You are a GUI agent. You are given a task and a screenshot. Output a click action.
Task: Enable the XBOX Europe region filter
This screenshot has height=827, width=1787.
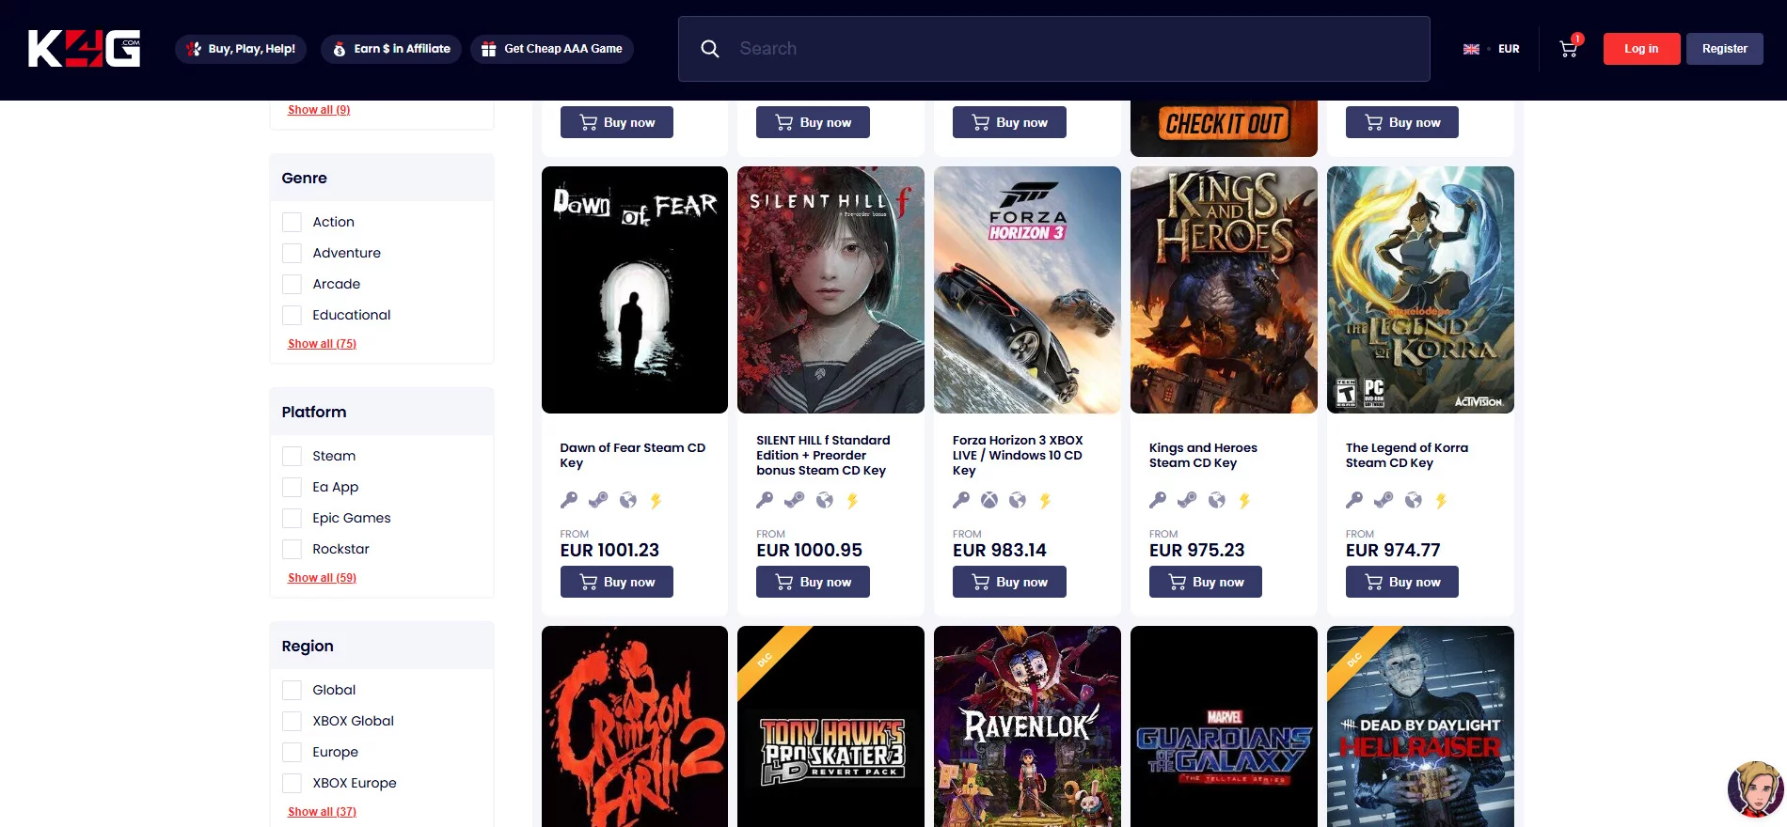click(x=292, y=783)
